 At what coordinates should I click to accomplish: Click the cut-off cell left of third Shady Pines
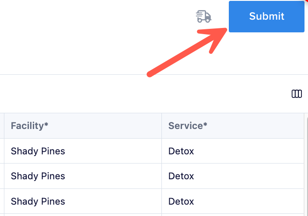2,201
